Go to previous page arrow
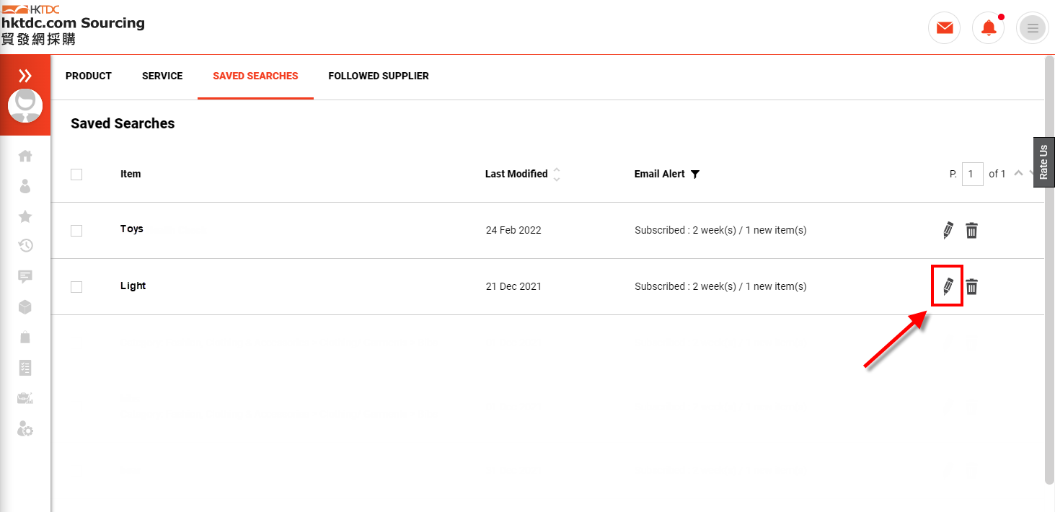 1018,173
